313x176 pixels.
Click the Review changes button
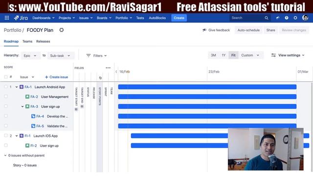294,30
